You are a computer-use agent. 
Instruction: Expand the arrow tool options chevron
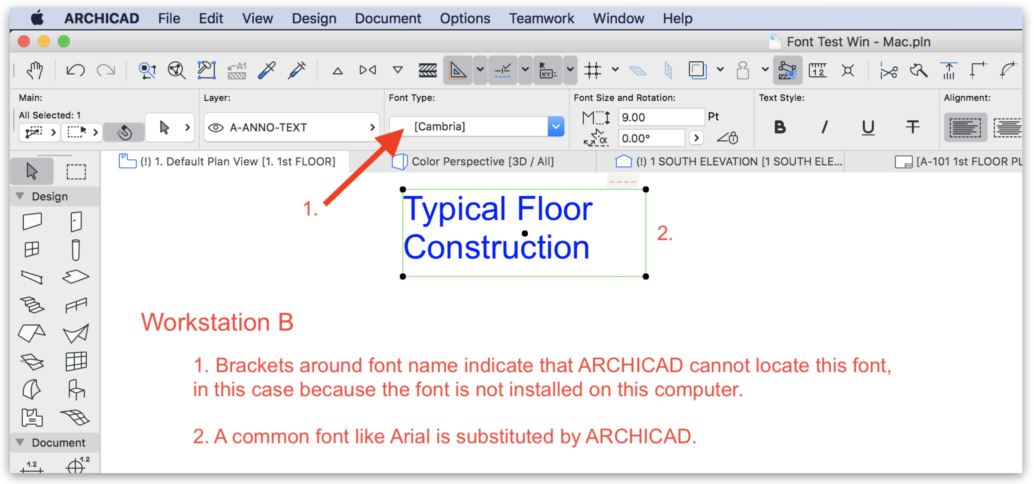187,127
